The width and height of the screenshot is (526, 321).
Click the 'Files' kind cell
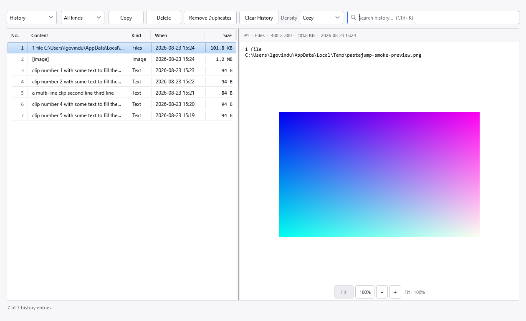tap(137, 48)
